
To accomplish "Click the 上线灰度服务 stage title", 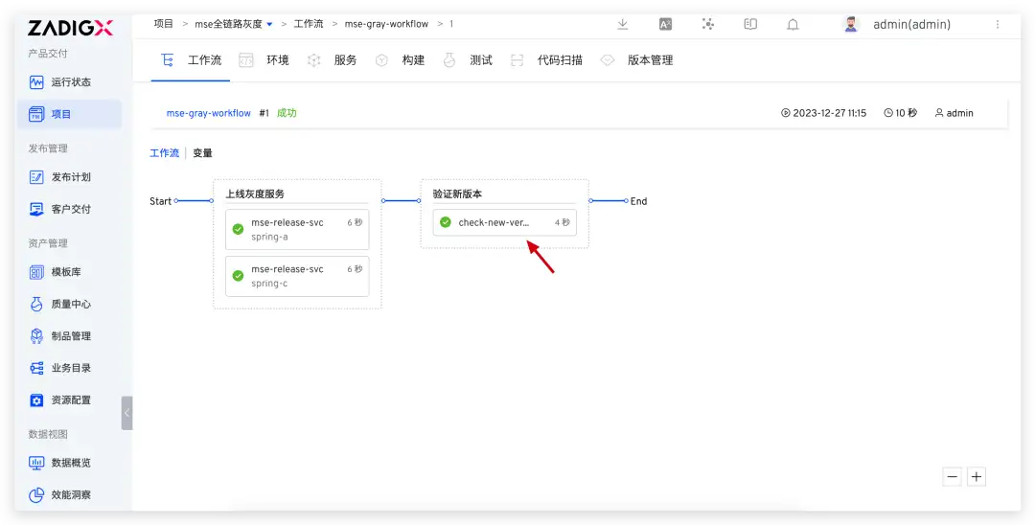I will pos(255,194).
